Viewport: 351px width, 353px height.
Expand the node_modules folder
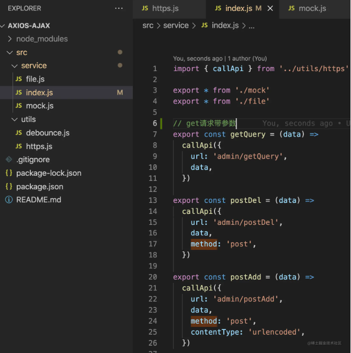pyautogui.click(x=10, y=39)
